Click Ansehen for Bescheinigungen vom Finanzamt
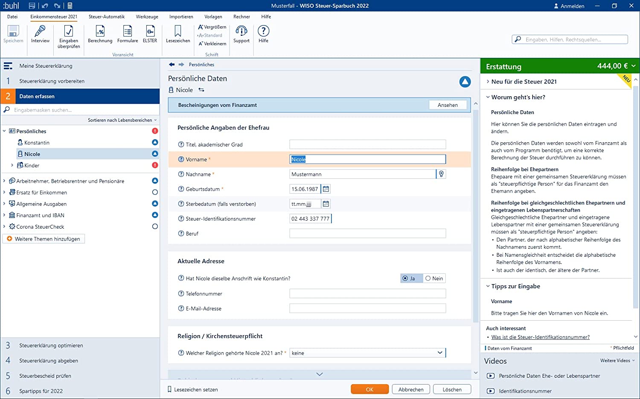This screenshot has width=640, height=399. click(x=447, y=105)
